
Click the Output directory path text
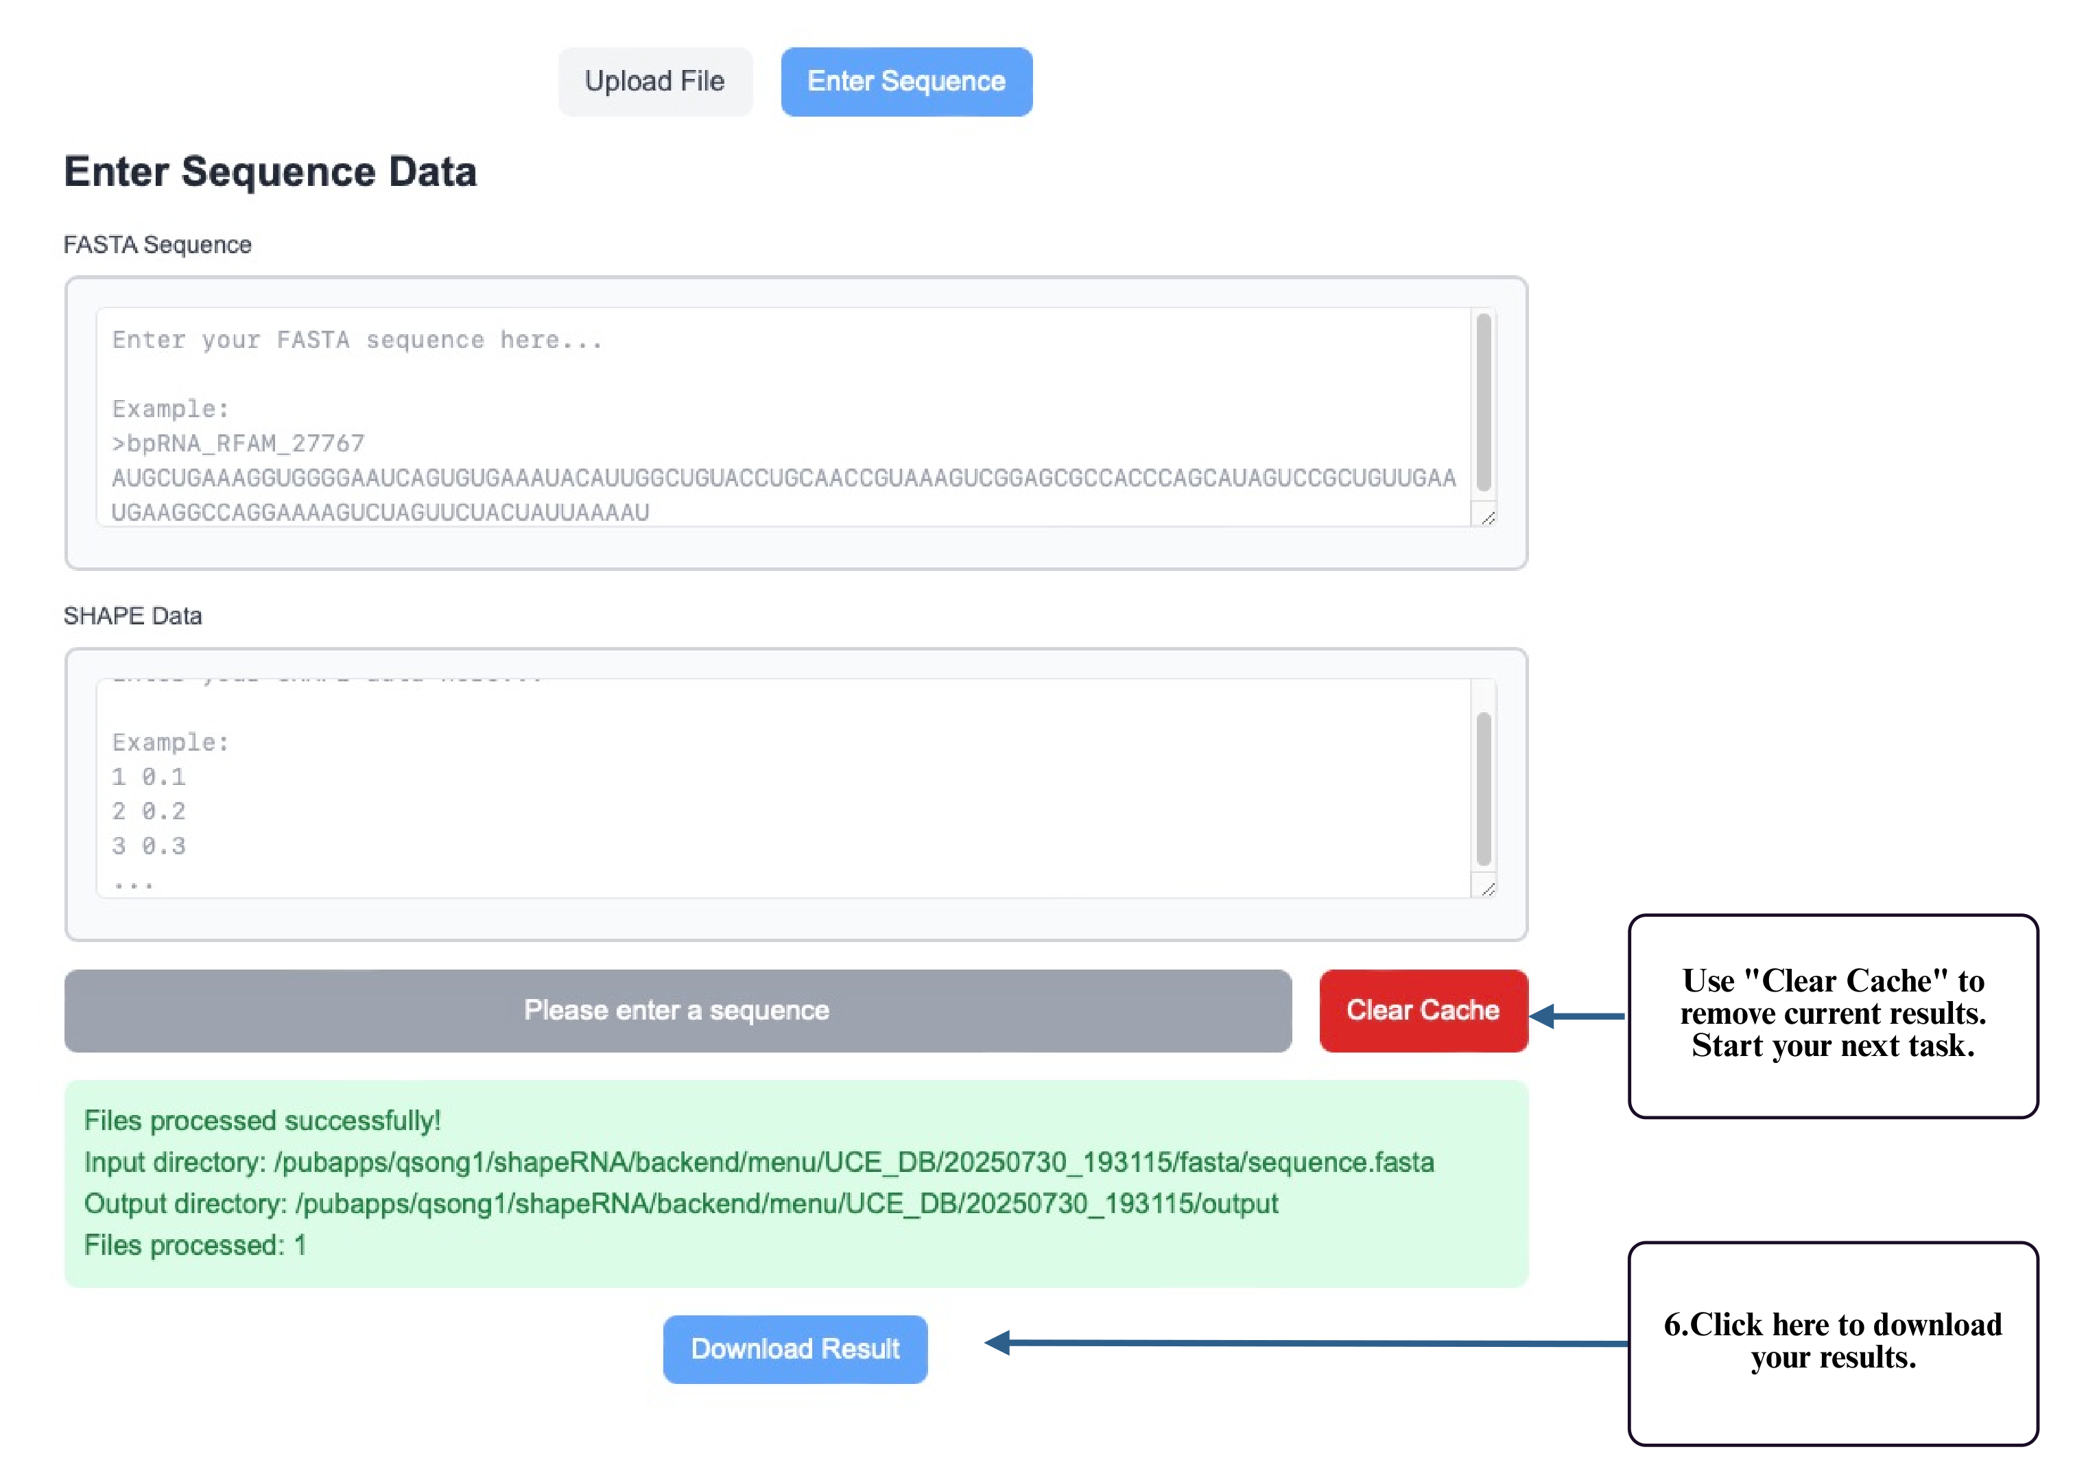pyautogui.click(x=681, y=1204)
